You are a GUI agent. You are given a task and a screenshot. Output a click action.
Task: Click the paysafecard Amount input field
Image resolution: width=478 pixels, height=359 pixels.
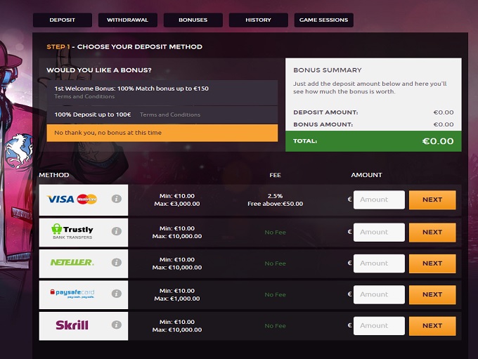pyautogui.click(x=379, y=294)
